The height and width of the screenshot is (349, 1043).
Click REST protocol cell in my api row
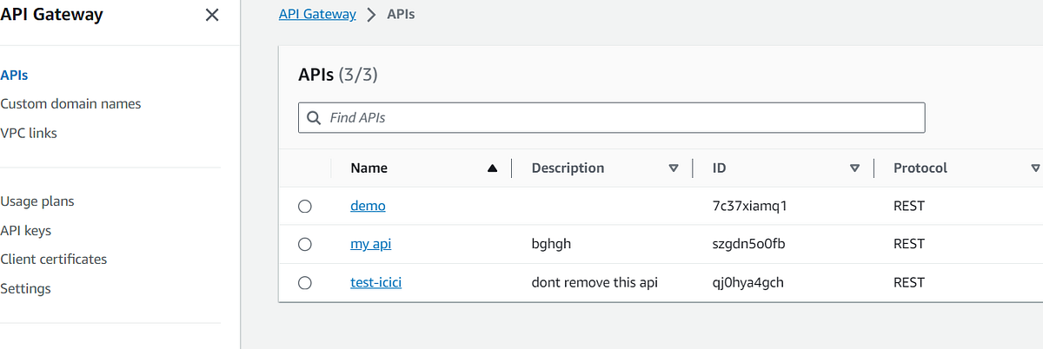point(909,245)
